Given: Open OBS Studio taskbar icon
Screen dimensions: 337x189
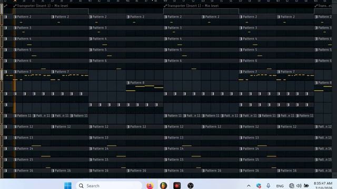Looking at the screenshot, I should (x=190, y=185).
